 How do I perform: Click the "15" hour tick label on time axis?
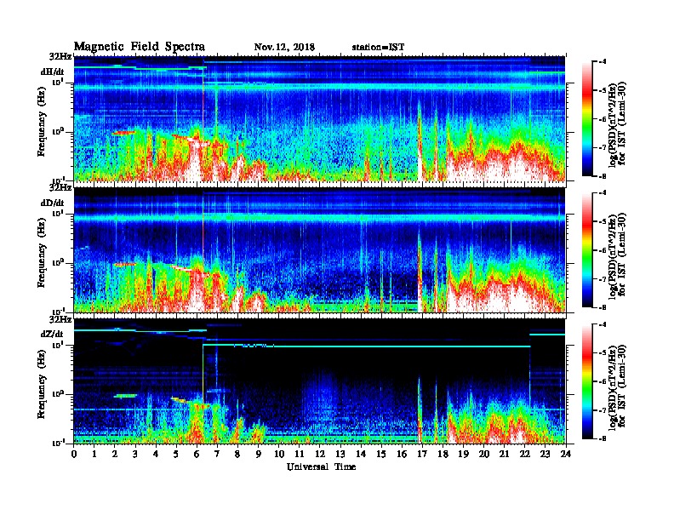coord(381,454)
